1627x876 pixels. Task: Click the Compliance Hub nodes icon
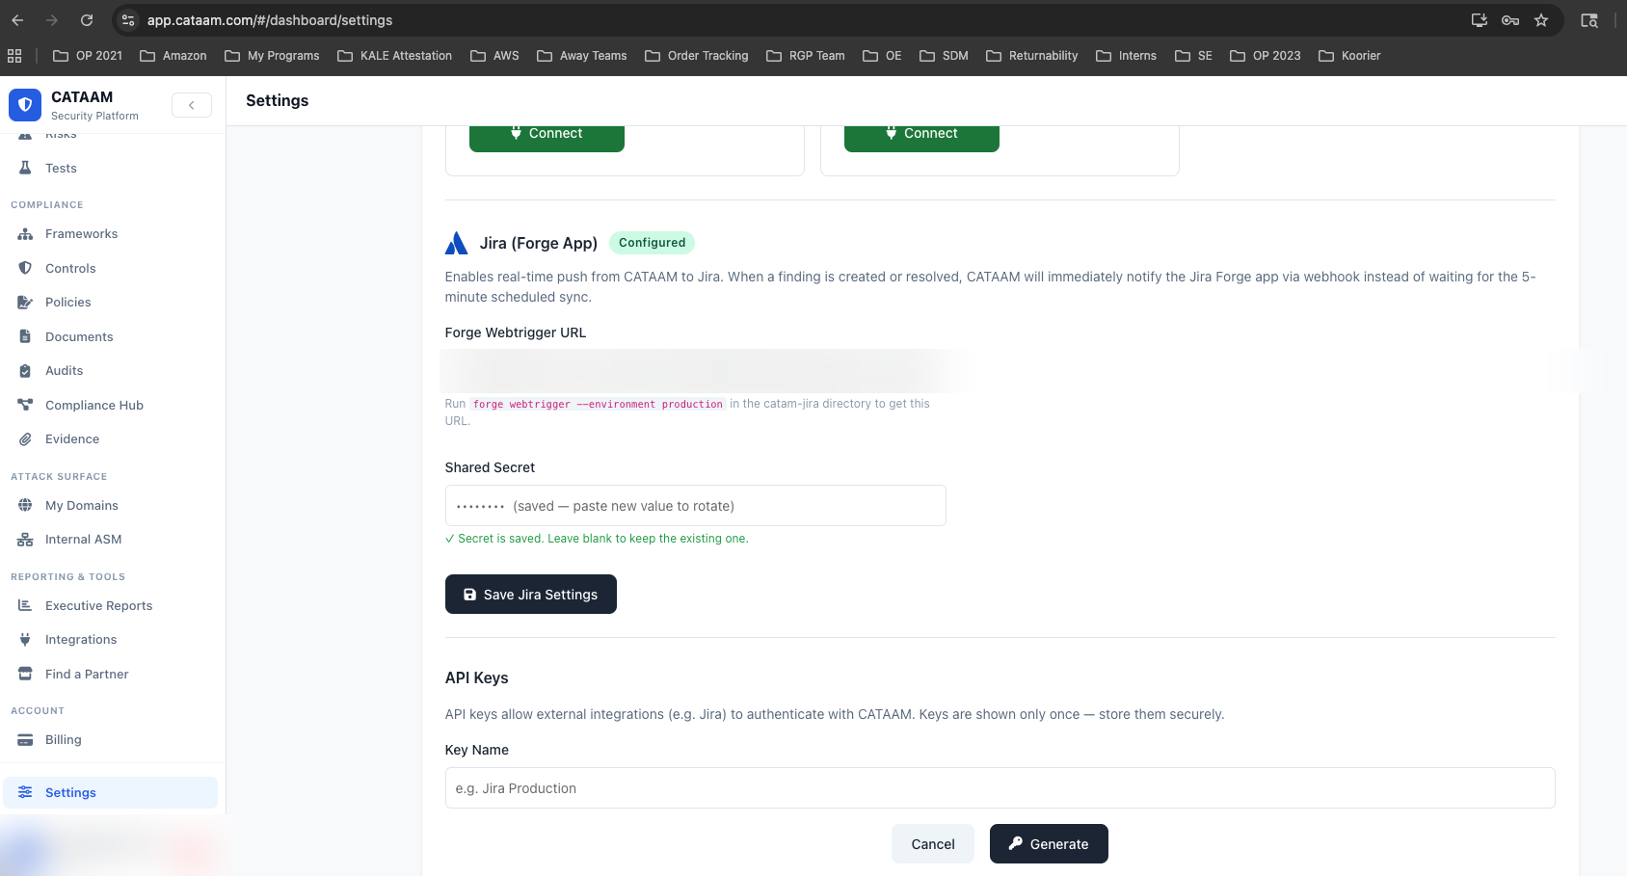(25, 405)
